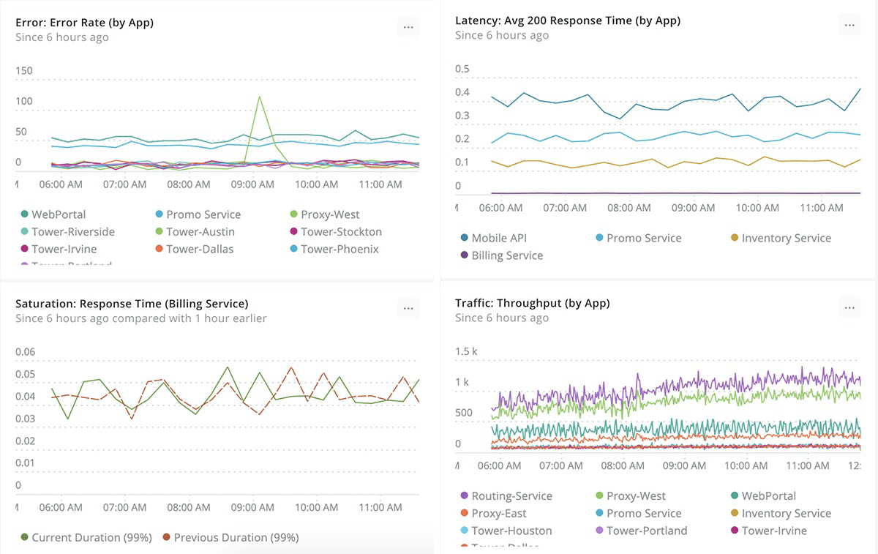Click the 1.5 k y-axis label on Throughput chart
The width and height of the screenshot is (878, 554).
point(466,351)
